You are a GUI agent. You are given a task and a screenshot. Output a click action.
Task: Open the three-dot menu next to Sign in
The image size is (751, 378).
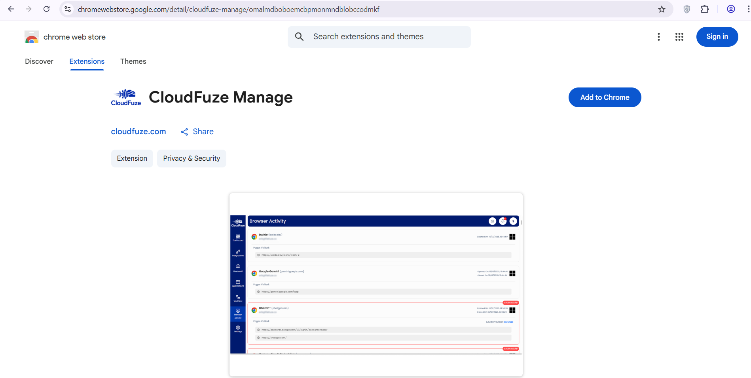pos(659,36)
